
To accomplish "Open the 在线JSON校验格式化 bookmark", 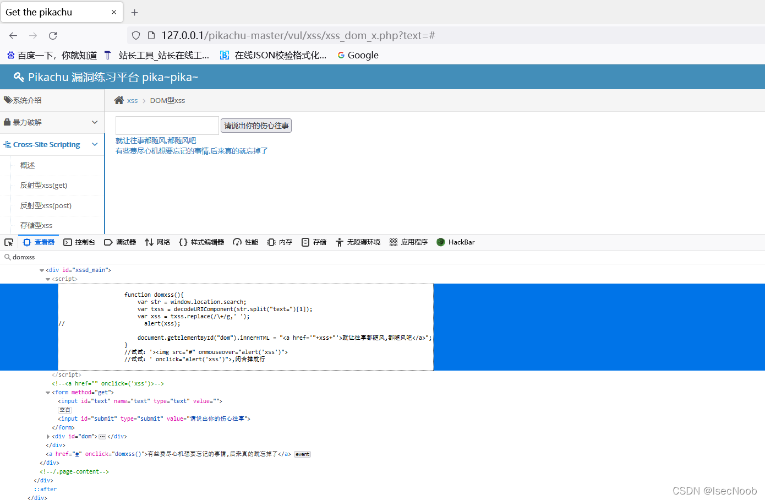I will point(273,55).
